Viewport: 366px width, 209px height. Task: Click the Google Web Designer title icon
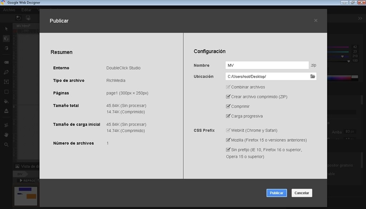tap(3, 2)
